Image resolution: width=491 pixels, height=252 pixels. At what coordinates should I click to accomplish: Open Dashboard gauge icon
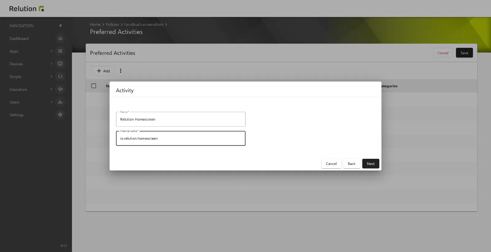tap(60, 38)
